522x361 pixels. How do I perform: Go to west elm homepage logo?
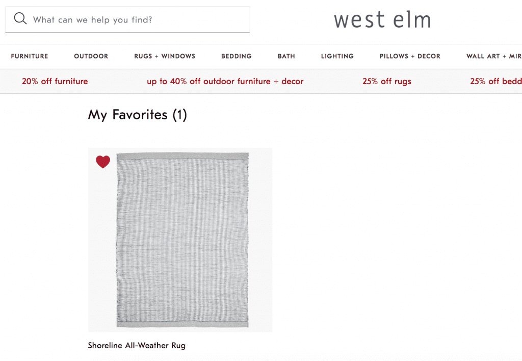382,20
